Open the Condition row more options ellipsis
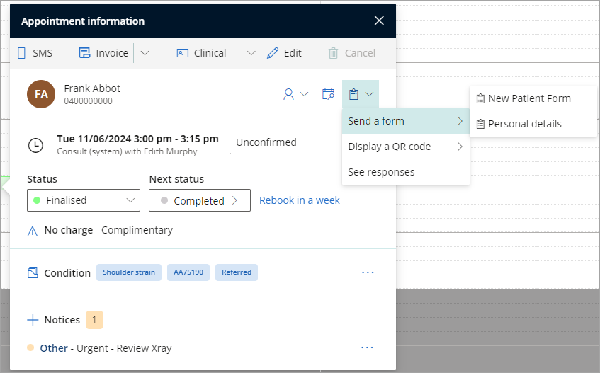 point(368,272)
